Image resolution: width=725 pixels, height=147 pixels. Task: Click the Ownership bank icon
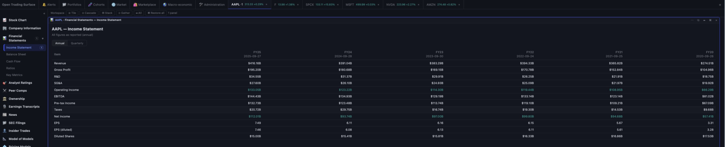click(5, 99)
